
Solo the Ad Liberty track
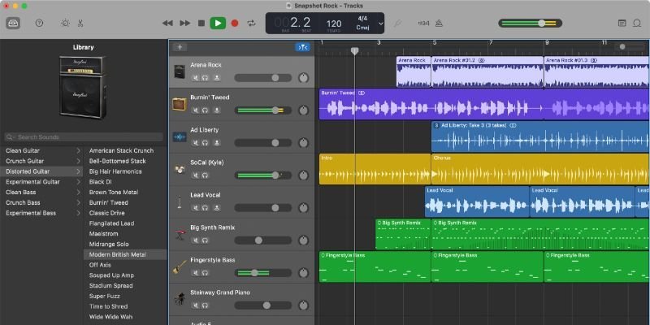pyautogui.click(x=206, y=143)
